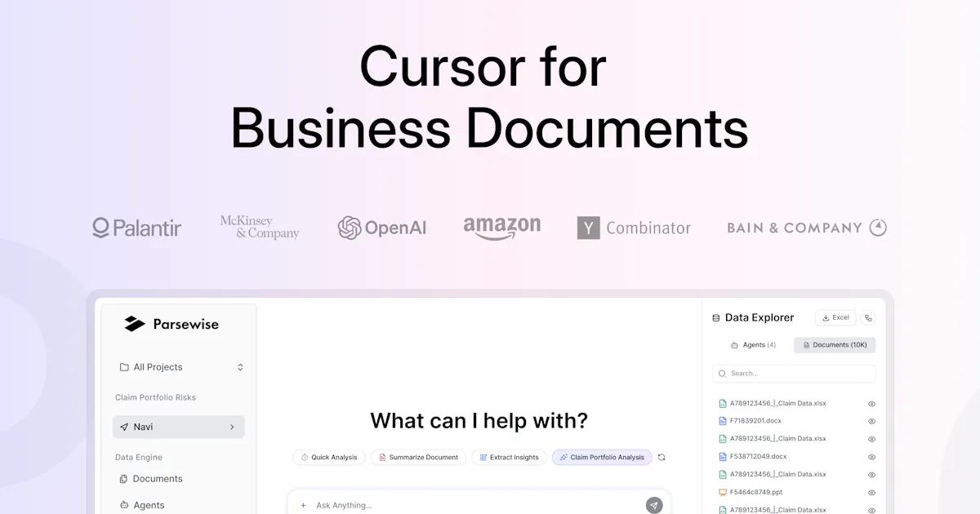Click the Summarize Document file icon

click(x=382, y=458)
